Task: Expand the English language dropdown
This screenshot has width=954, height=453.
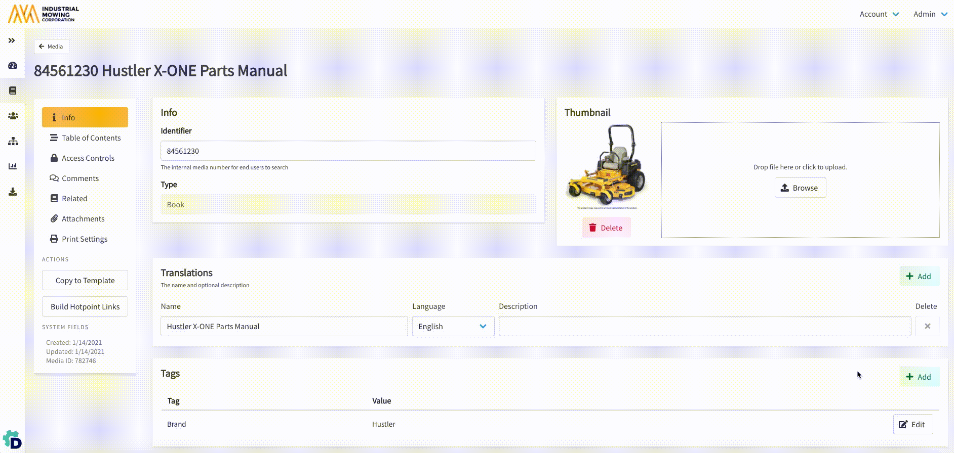Action: [453, 326]
